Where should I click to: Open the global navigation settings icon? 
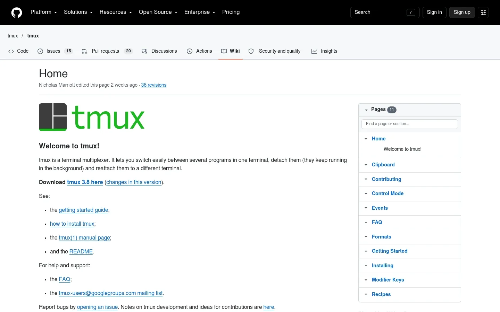click(x=483, y=12)
